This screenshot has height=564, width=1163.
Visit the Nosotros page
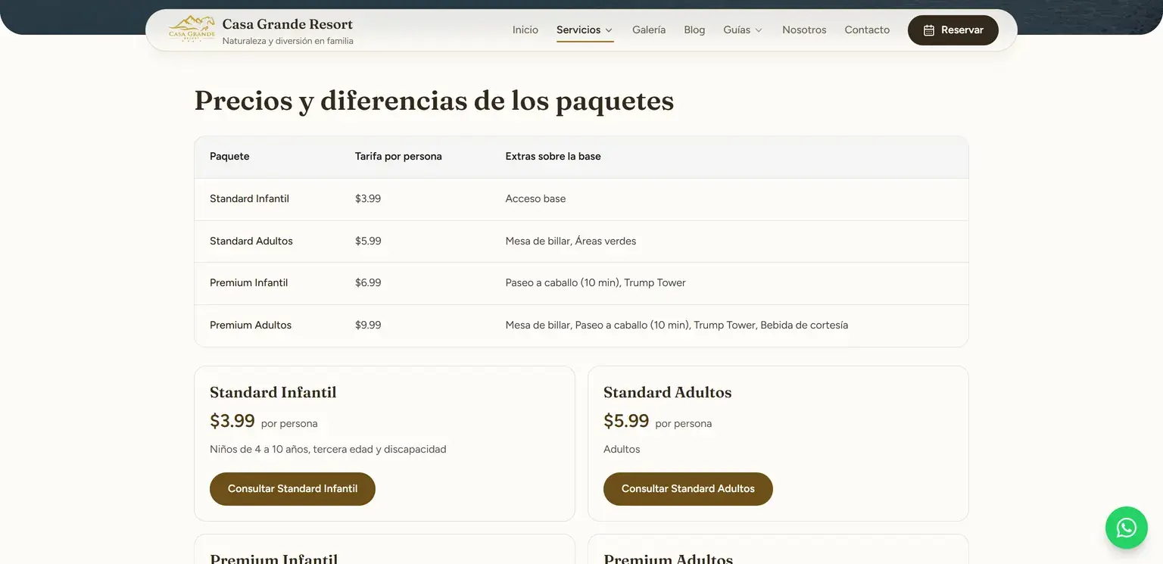coord(804,30)
